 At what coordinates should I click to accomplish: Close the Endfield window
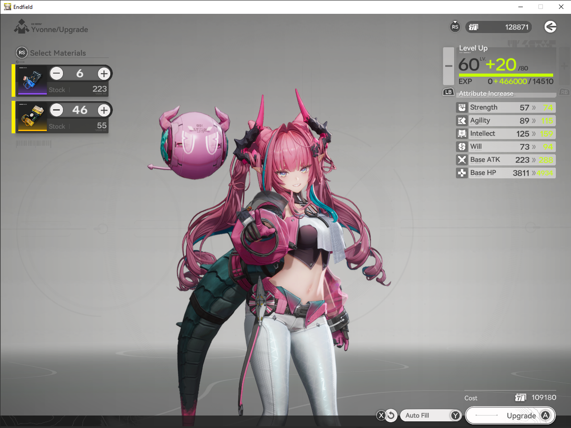click(561, 7)
